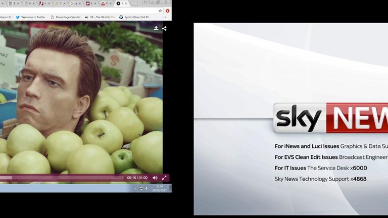Open the Welcome to Twitter bookmark
Screen dimensions: 388x218
coord(30,17)
